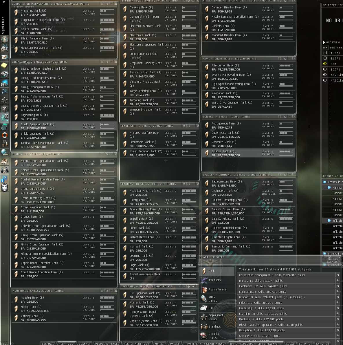Show the Standings tab
Viewport: 343px width, 345px height.
click(217, 326)
